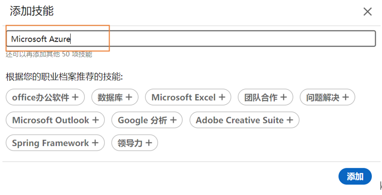Click the skill name input field
Image resolution: width=382 pixels, height=195 pixels.
(191, 39)
